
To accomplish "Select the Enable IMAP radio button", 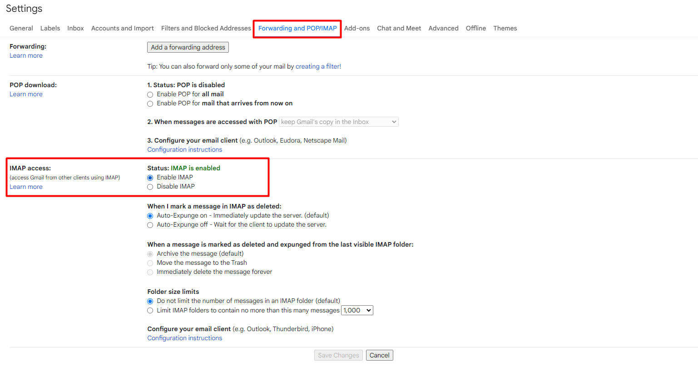I will [150, 178].
